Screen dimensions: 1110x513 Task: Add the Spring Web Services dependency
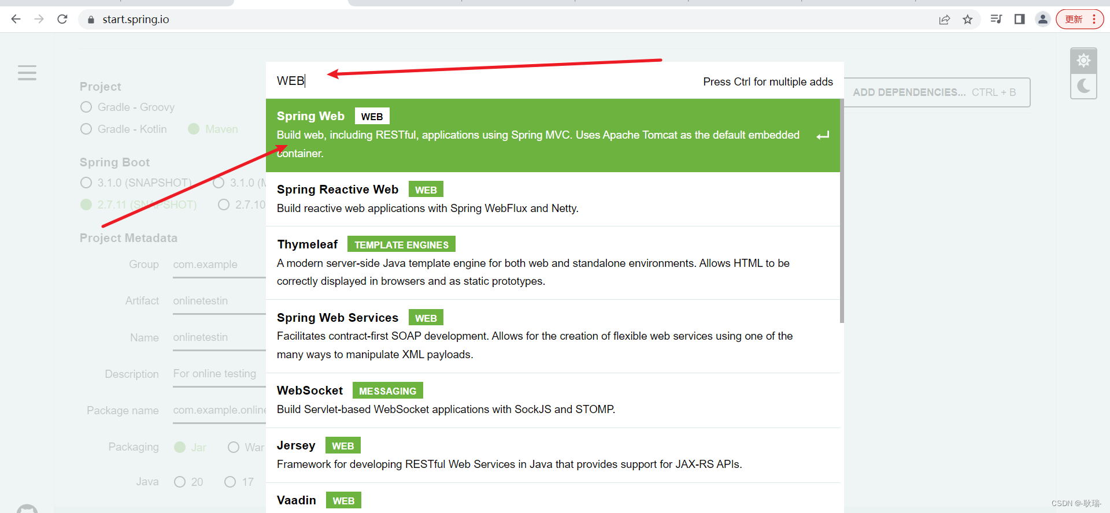pyautogui.click(x=553, y=336)
